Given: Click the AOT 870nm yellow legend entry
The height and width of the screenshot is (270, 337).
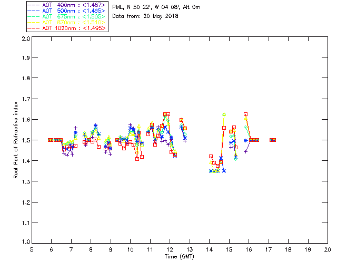Looking at the screenshot, I should (x=67, y=22).
